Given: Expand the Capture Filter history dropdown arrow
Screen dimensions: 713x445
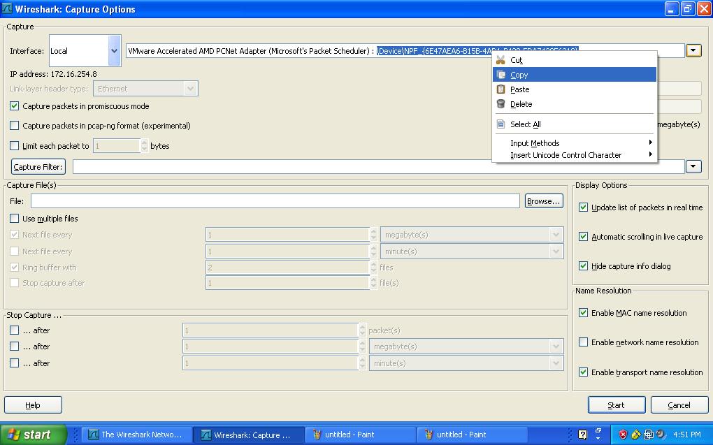Looking at the screenshot, I should coord(693,166).
